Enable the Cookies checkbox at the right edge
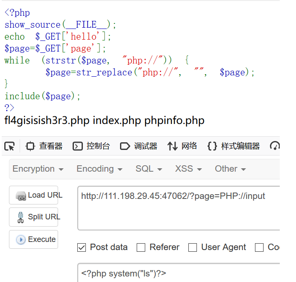 coord(259,247)
